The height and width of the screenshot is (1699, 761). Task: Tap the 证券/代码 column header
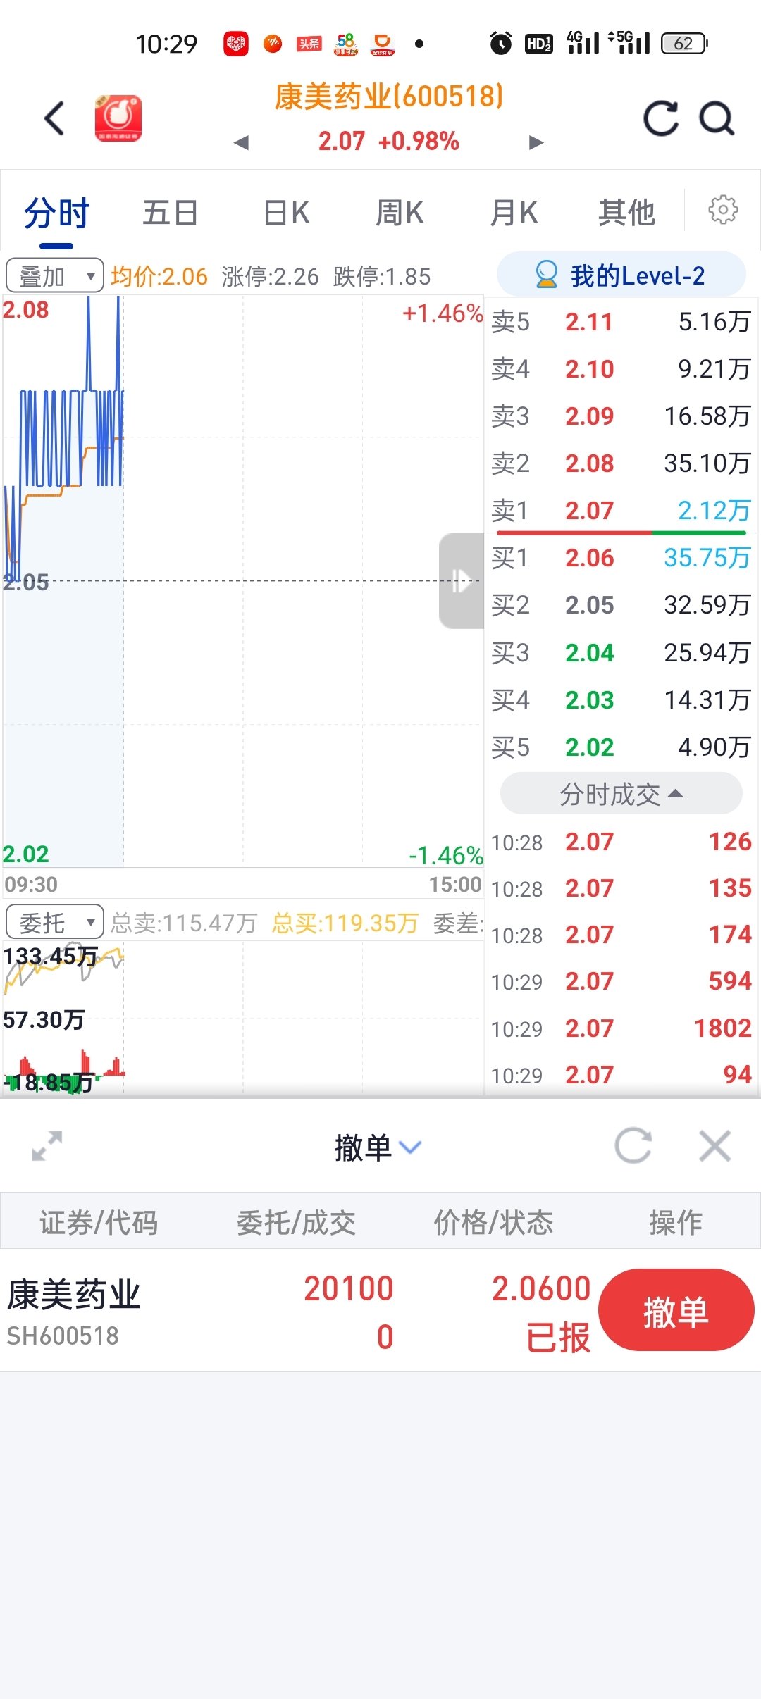point(99,1222)
